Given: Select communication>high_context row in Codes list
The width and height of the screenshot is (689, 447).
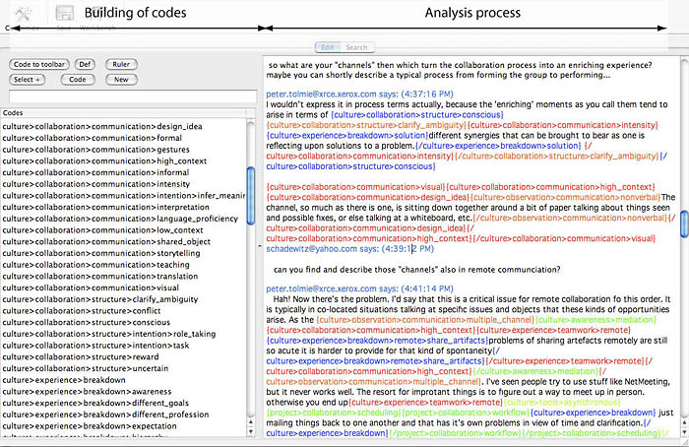Looking at the screenshot, I should click(123, 160).
